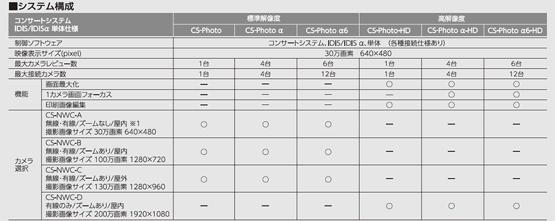Image resolution: width=555 pixels, height=221 pixels.
Task: Click the CS-Photo column header
Action: pyautogui.click(x=204, y=30)
